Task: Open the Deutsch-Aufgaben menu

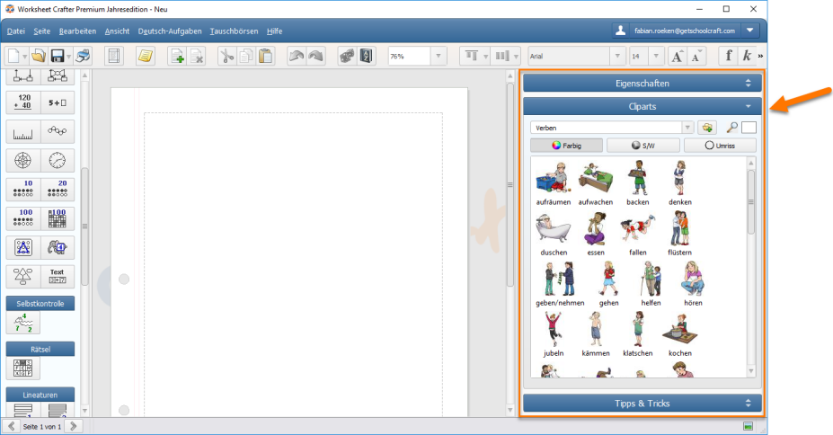Action: pos(169,31)
